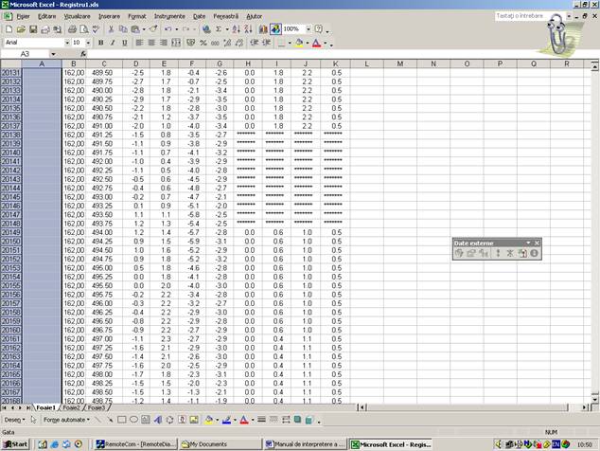The width and height of the screenshot is (600, 451).
Task: Open the Inserare menu
Action: (109, 16)
